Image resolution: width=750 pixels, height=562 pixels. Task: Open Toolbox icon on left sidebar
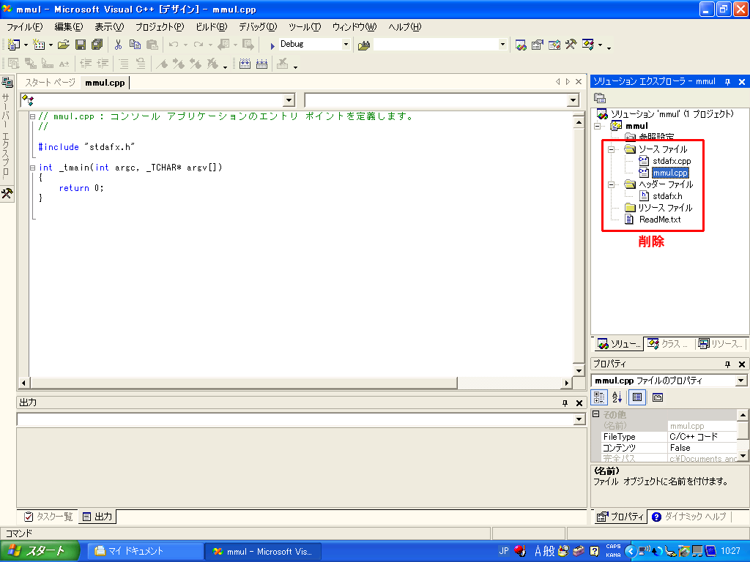click(x=7, y=193)
